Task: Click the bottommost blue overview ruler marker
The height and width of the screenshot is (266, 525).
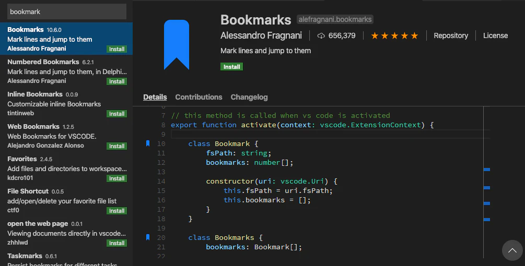Action: point(487,220)
